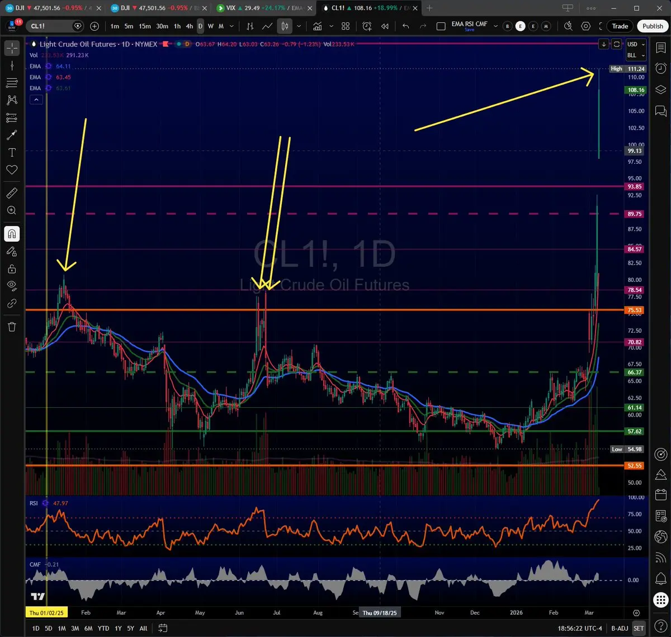The height and width of the screenshot is (637, 671).
Task: Switch to the second DJI tab
Action: click(158, 8)
